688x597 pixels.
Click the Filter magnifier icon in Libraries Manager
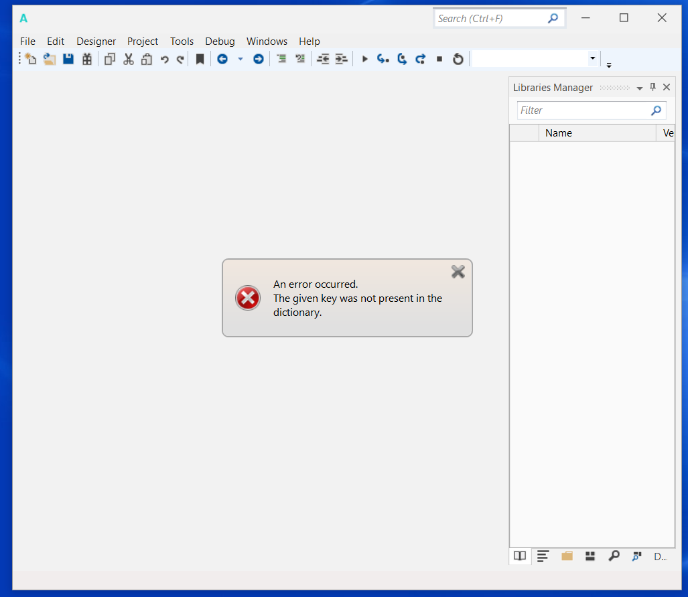click(x=656, y=110)
